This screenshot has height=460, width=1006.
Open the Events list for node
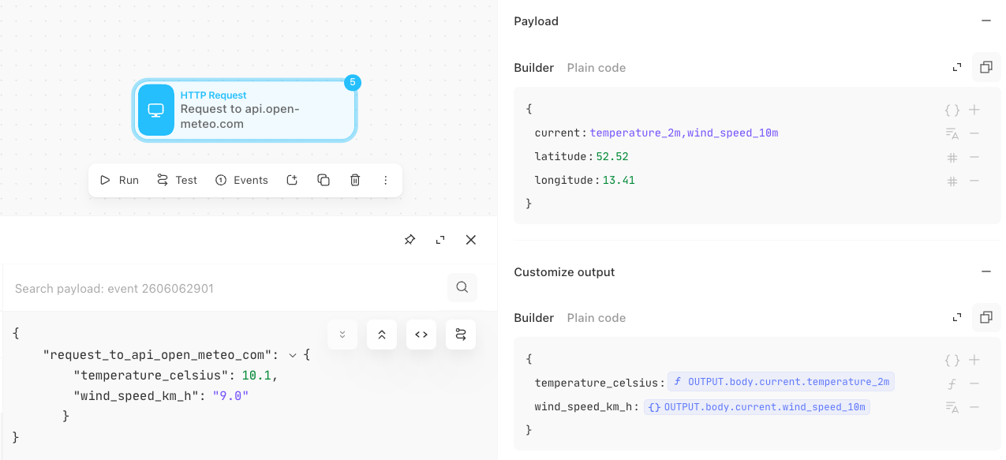pyautogui.click(x=241, y=180)
